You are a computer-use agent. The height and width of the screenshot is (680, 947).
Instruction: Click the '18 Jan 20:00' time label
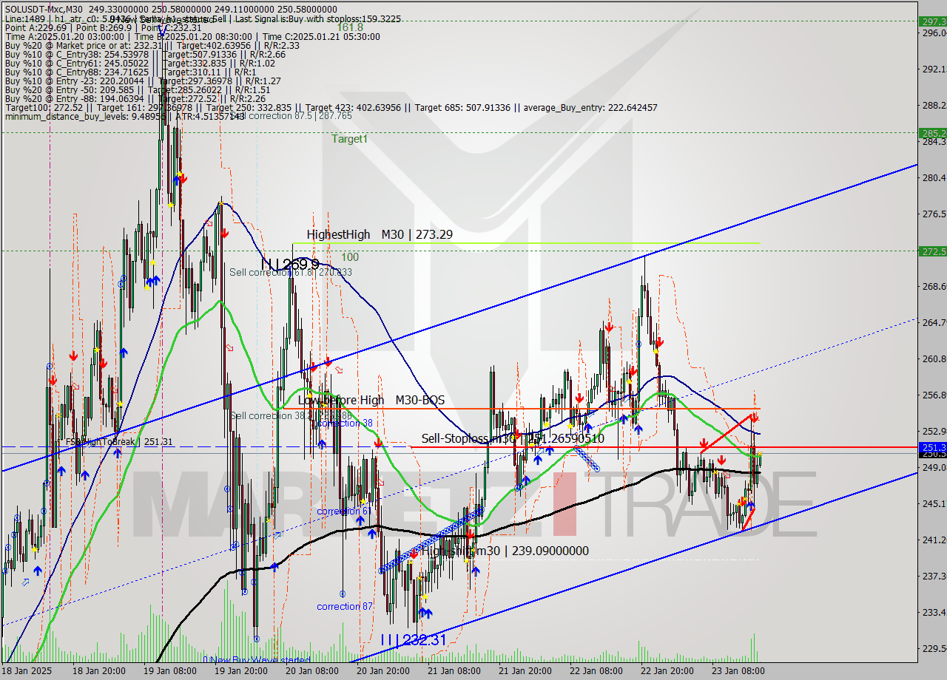point(98,671)
